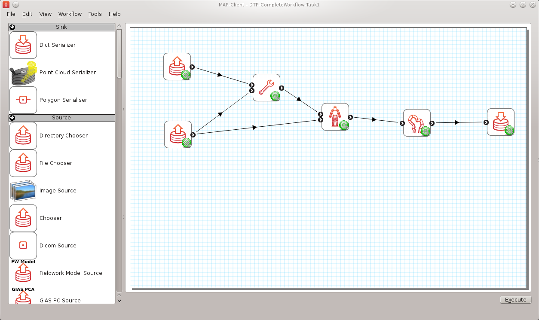Image resolution: width=539 pixels, height=320 pixels.
Task: Click output port of top source node
Action: (192, 67)
